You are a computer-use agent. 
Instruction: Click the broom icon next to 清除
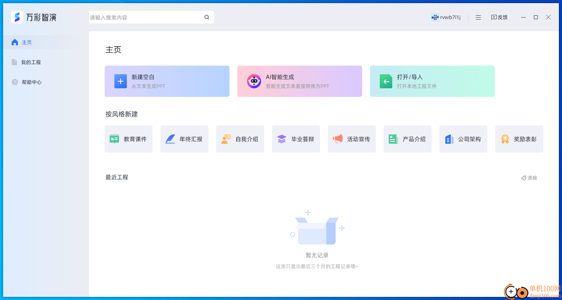tap(524, 178)
